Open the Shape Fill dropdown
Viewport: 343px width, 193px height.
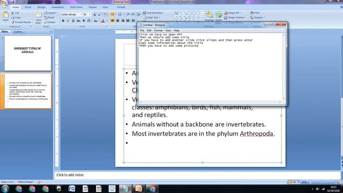(x=233, y=13)
